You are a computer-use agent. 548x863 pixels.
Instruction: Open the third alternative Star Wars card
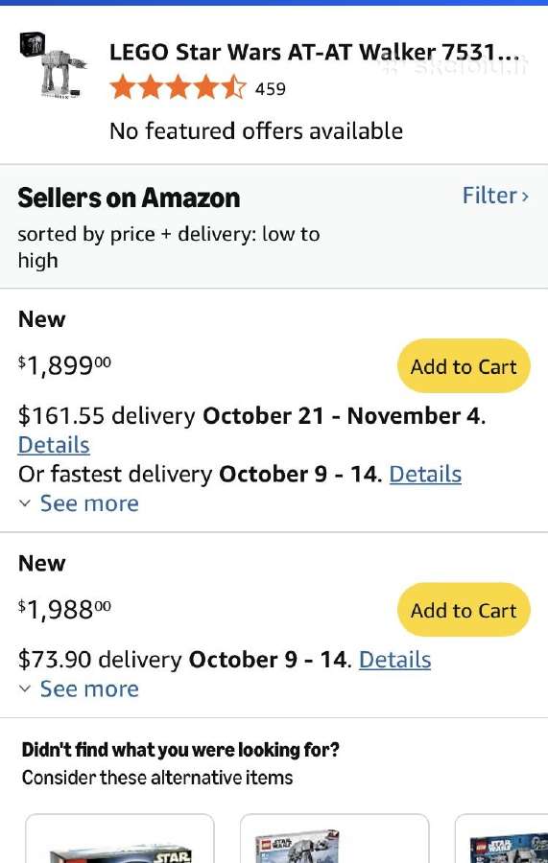click(x=501, y=838)
